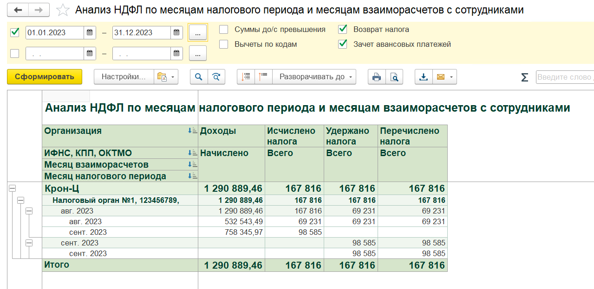Select the 532 543,49 income cell

pyautogui.click(x=232, y=221)
